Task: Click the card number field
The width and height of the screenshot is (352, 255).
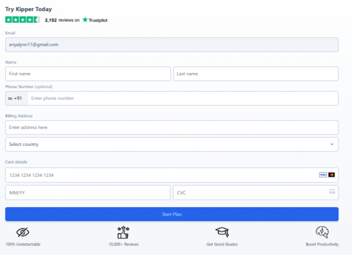Action: click(172, 175)
